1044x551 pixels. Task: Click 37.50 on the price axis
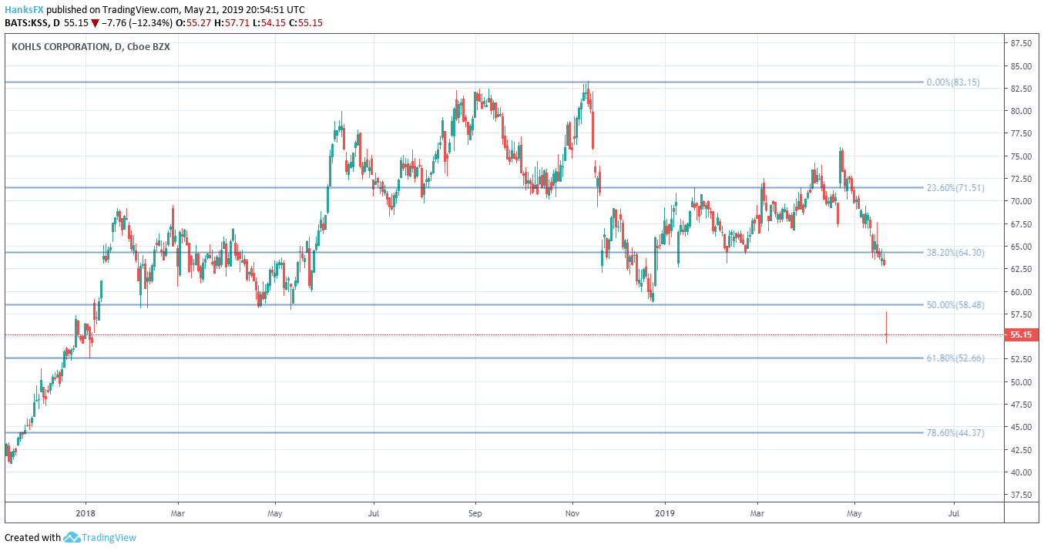coord(1022,495)
